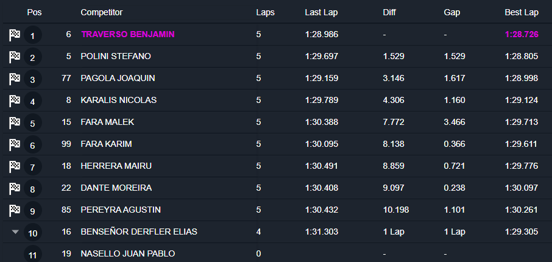Click the Gap column header

(451, 12)
